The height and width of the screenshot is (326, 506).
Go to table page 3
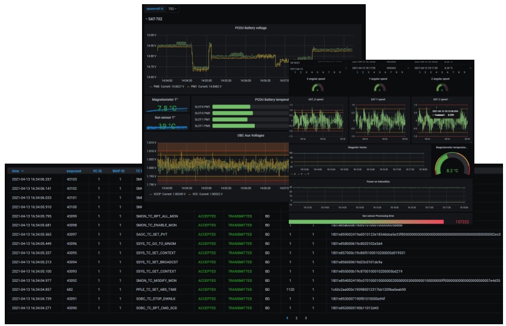[x=306, y=318]
